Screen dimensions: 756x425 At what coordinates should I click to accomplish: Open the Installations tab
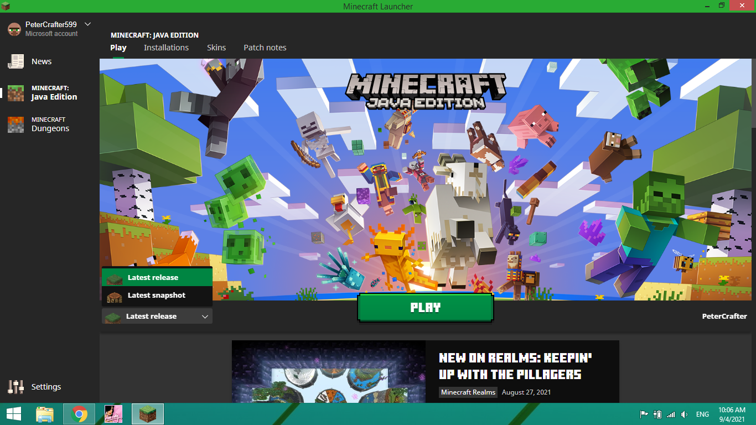point(166,48)
